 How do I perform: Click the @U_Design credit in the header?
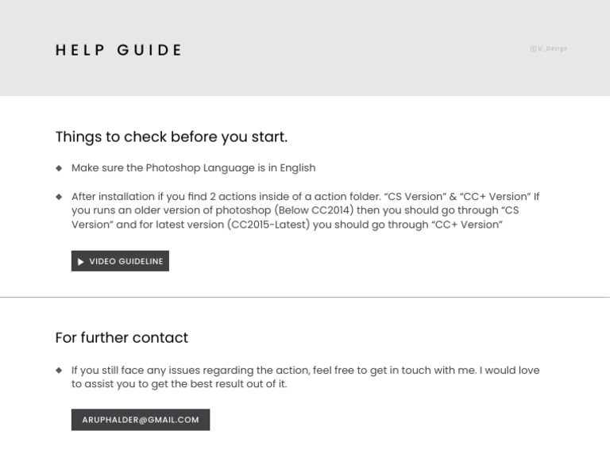tap(548, 49)
